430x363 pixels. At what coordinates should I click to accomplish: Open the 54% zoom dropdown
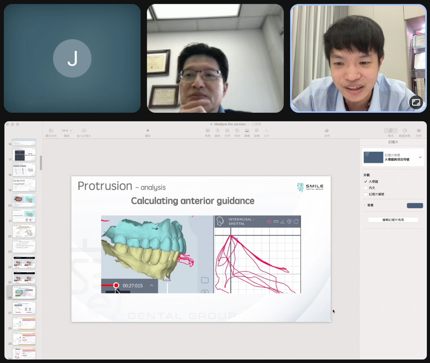(x=66, y=131)
